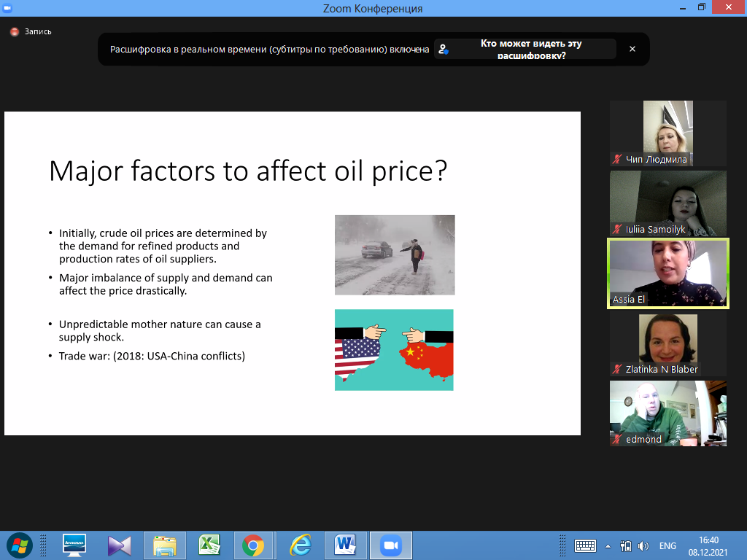Open Excel from the taskbar
Image resolution: width=747 pixels, height=560 pixels.
(x=209, y=545)
